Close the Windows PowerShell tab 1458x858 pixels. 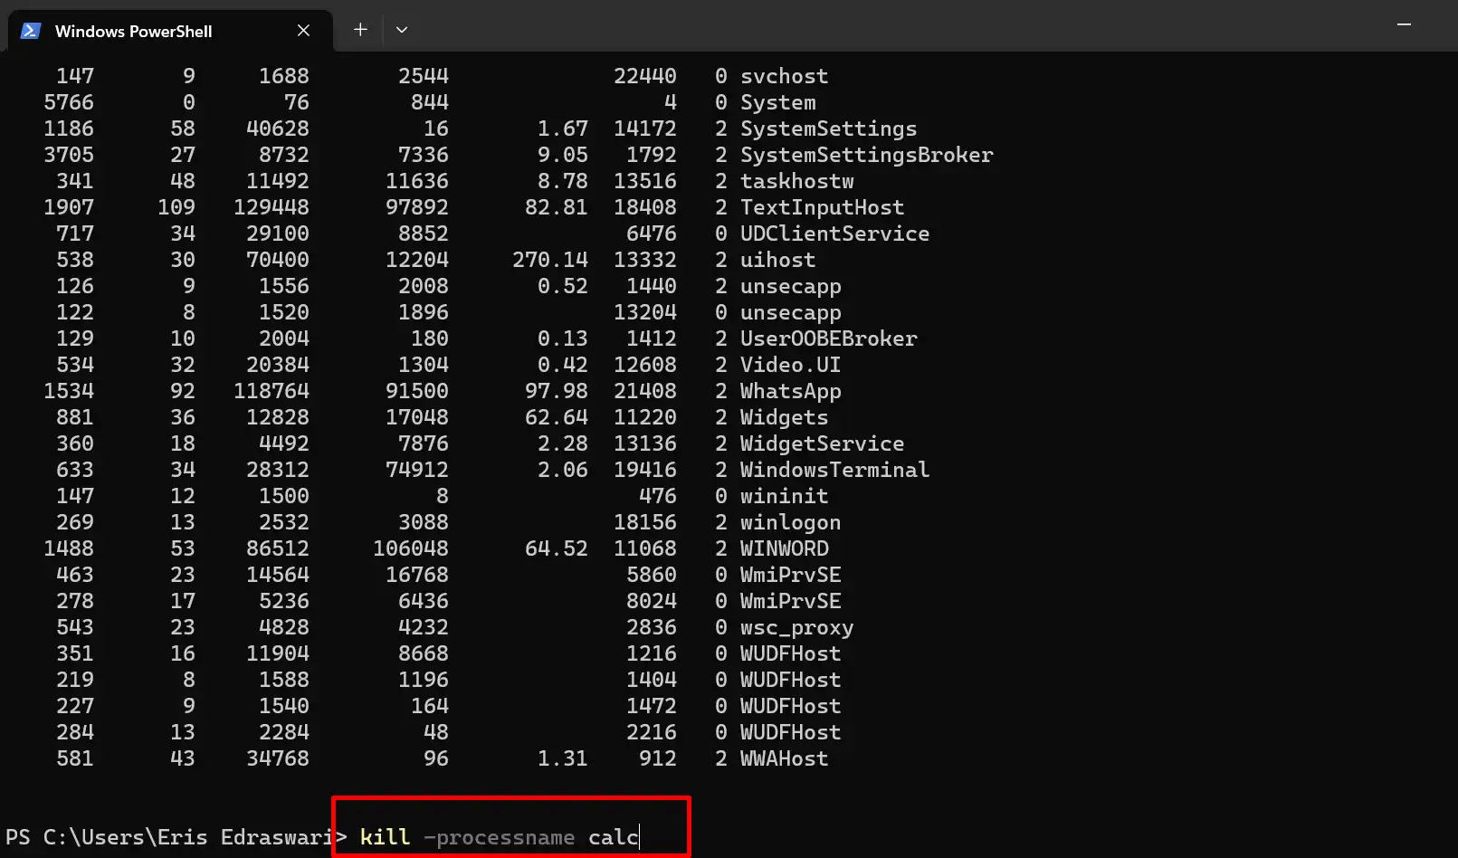(303, 31)
